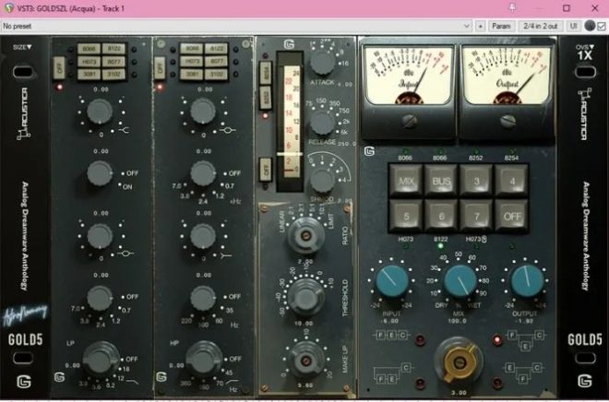Select the MIX preamp key

point(406,181)
